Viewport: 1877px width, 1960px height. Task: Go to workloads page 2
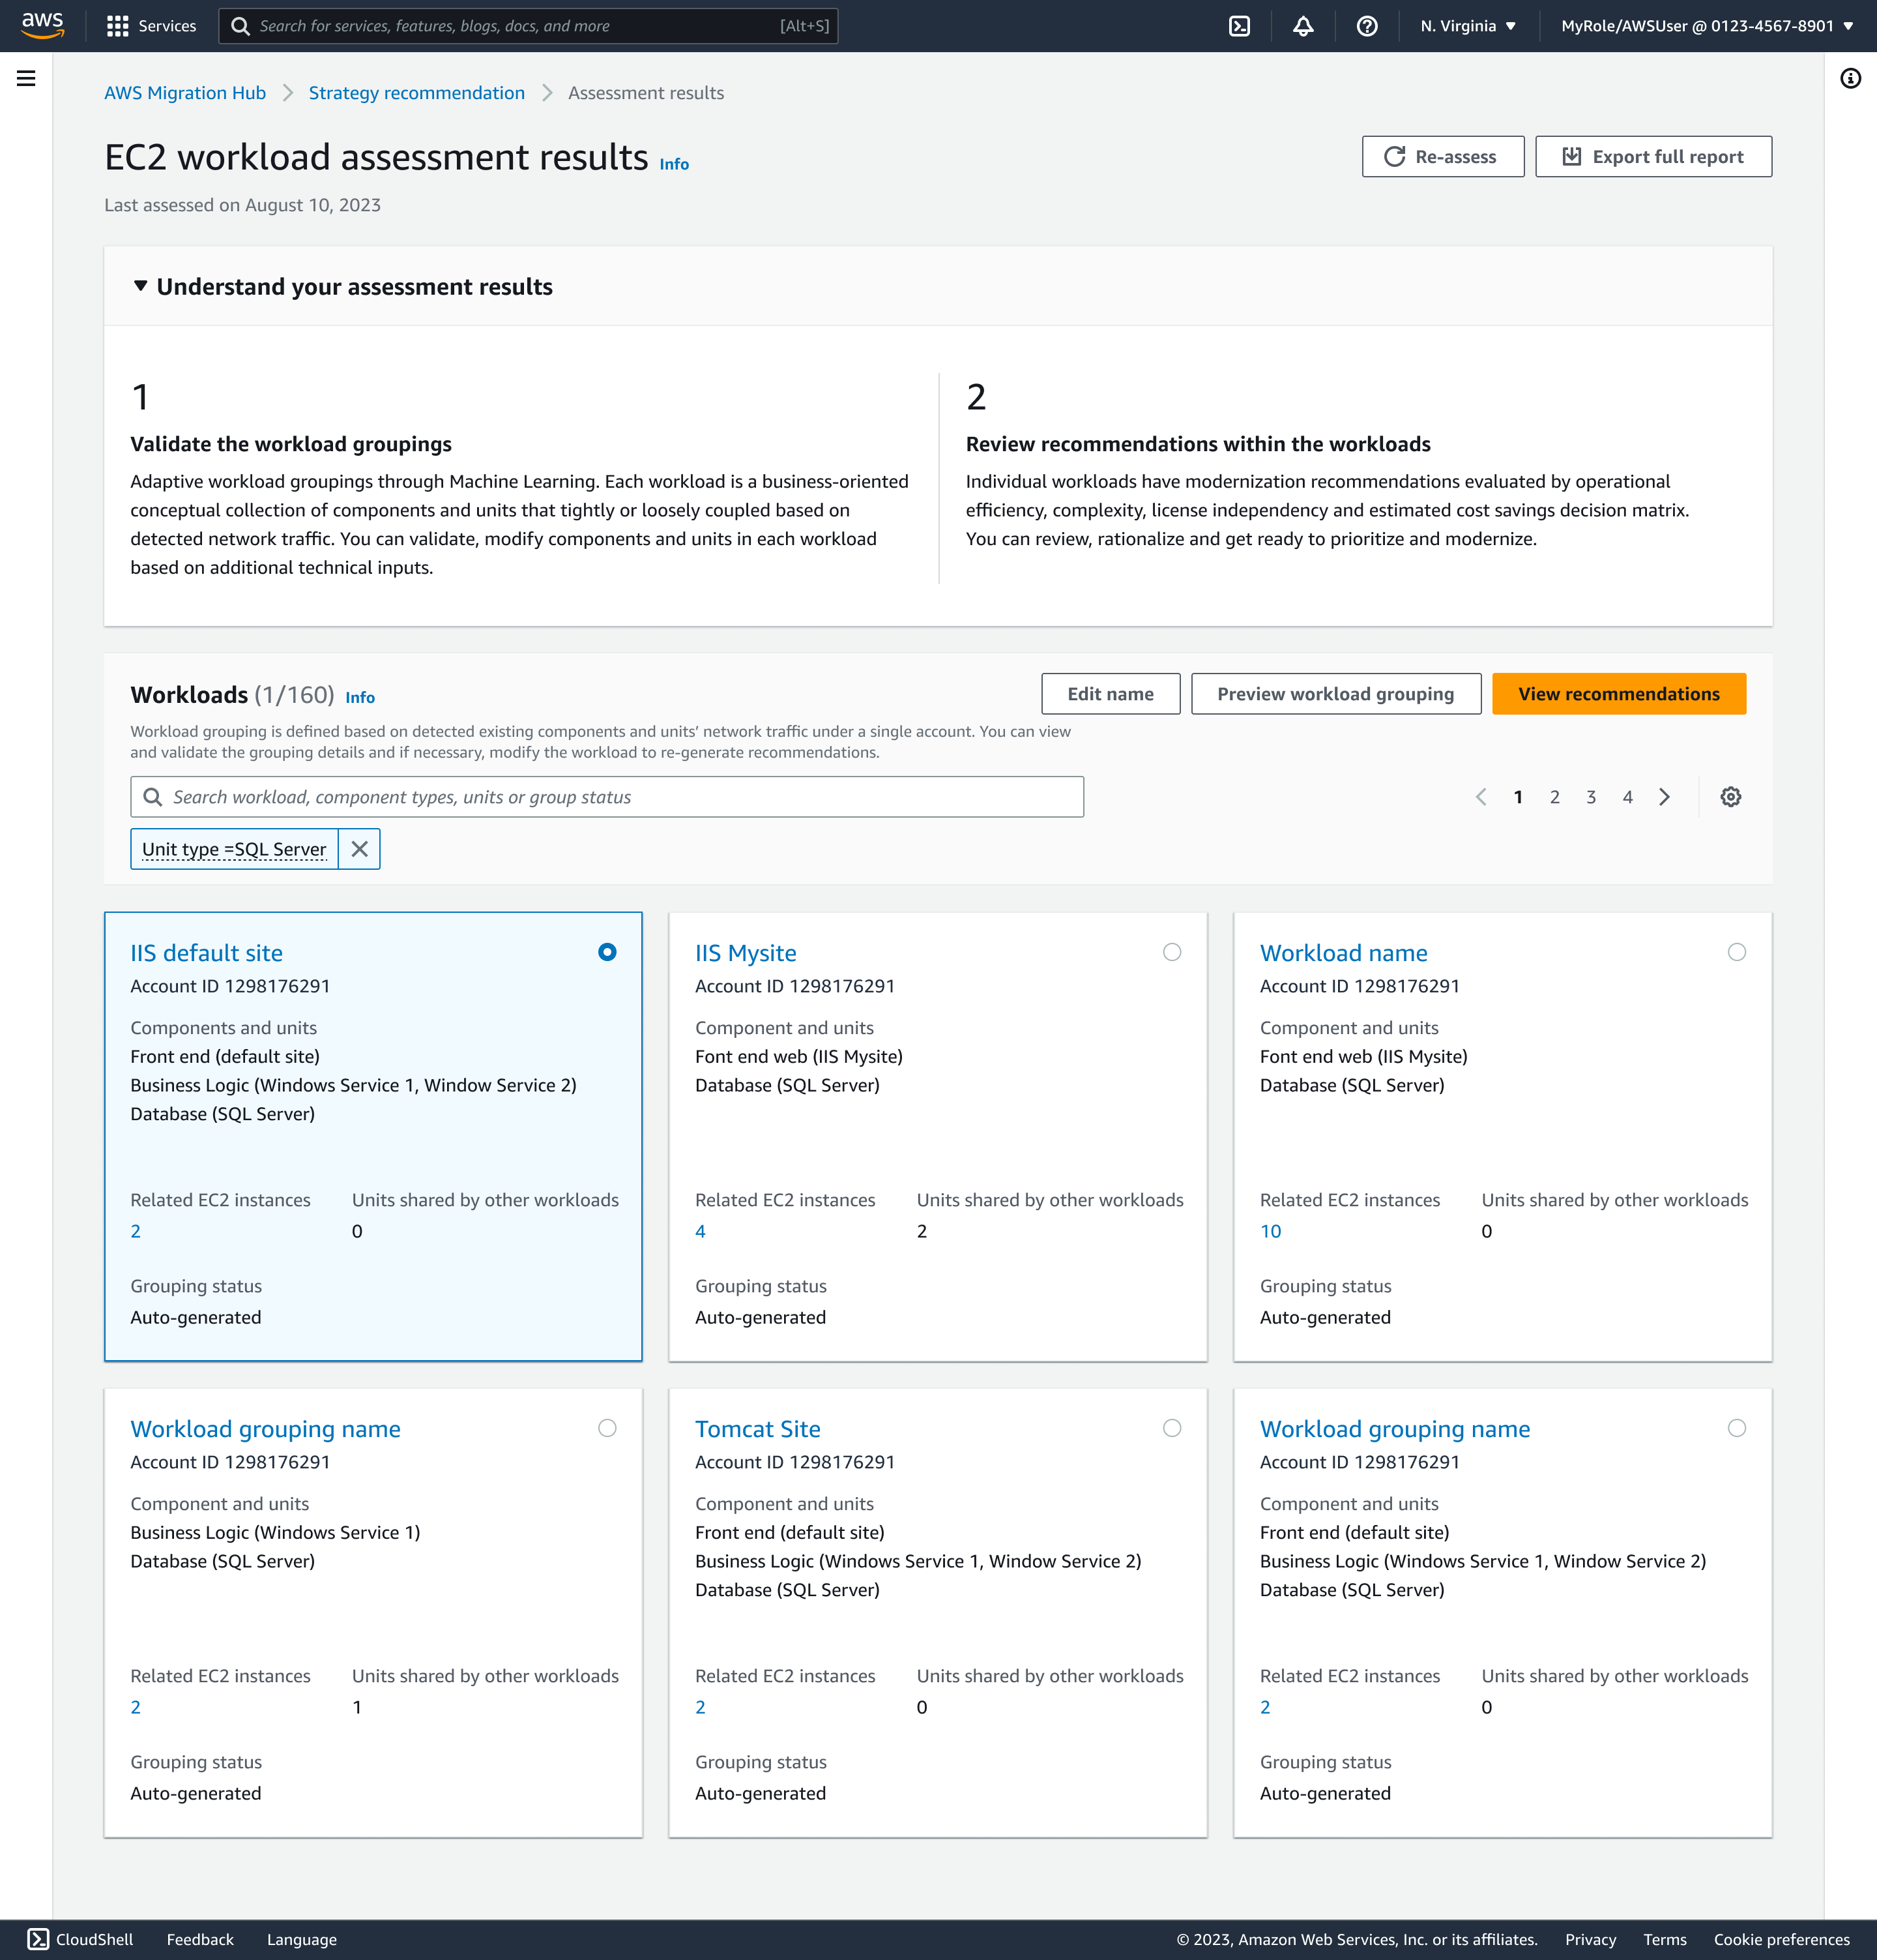(x=1554, y=797)
